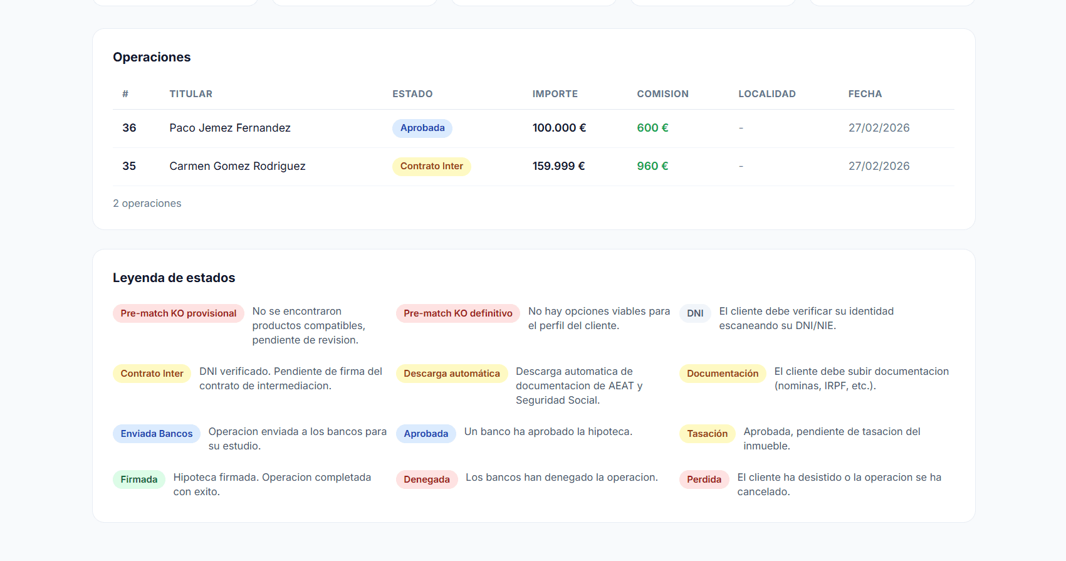Click the Operaciones section heading
The width and height of the screenshot is (1066, 561).
152,57
